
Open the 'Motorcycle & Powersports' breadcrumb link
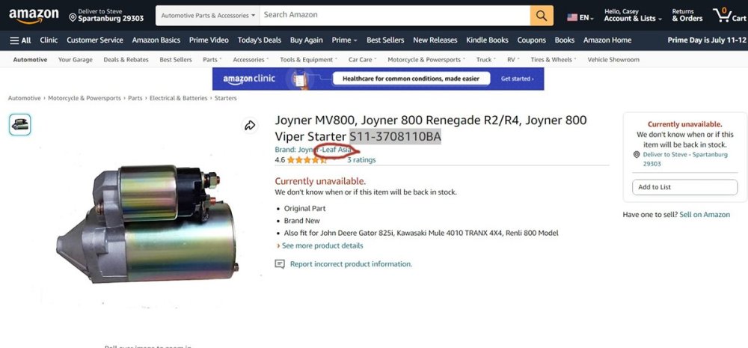tap(85, 98)
